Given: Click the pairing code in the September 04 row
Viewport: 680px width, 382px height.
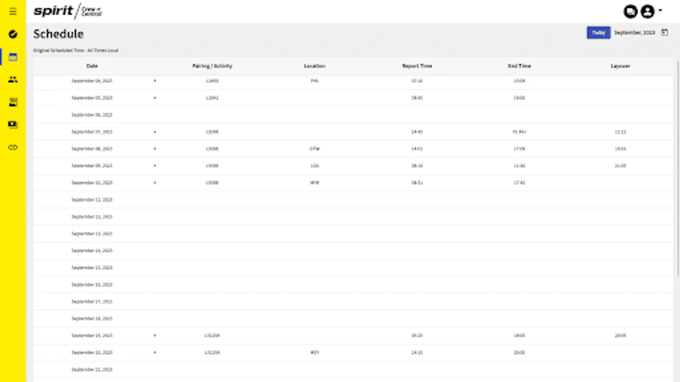Looking at the screenshot, I should (212, 81).
